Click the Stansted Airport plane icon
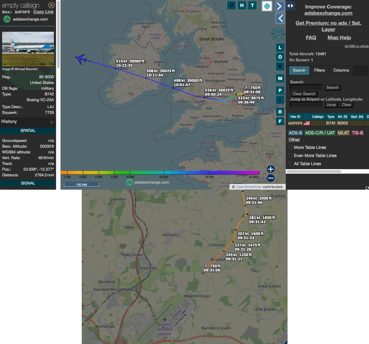 pos(165,319)
